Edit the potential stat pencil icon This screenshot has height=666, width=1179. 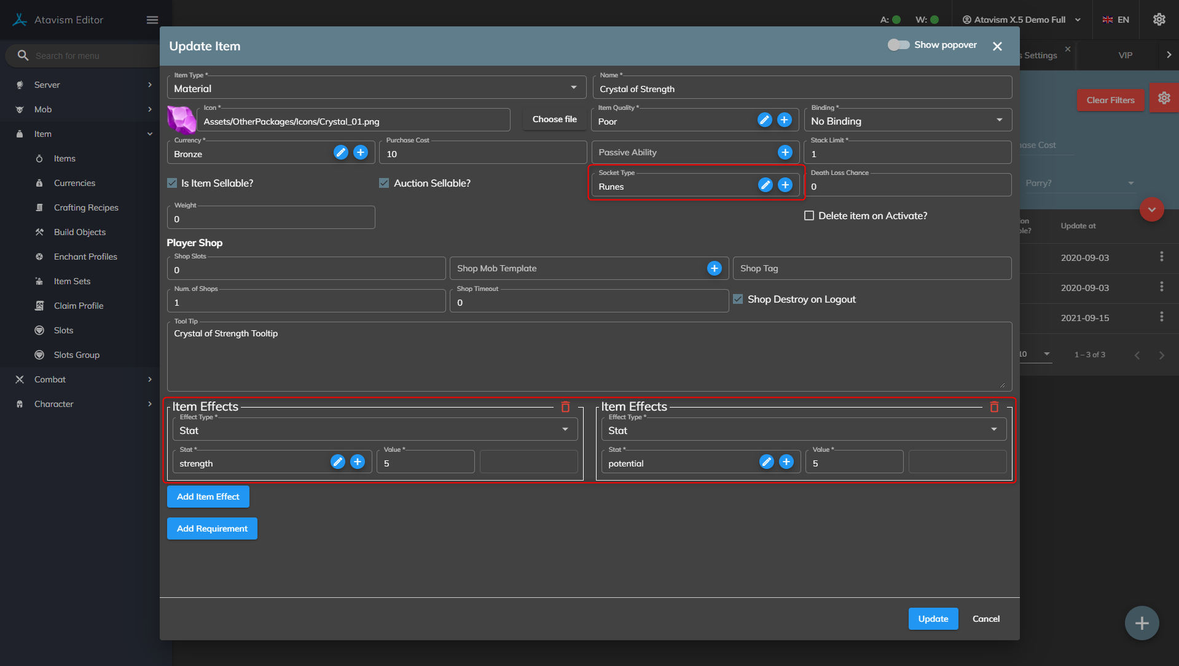(766, 462)
